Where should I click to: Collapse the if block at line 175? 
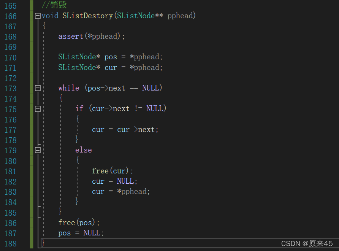point(38,109)
